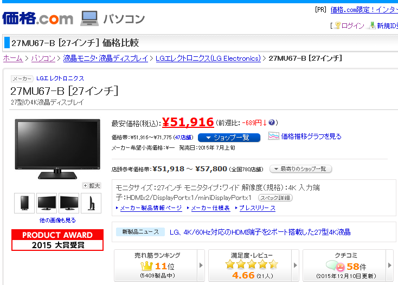This screenshot has width=398, height=285.
Task: Select the third monitor thumbnail
Action: pyautogui.click(x=69, y=203)
